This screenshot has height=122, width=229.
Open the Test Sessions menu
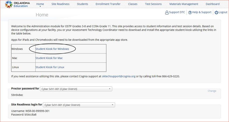153,4
